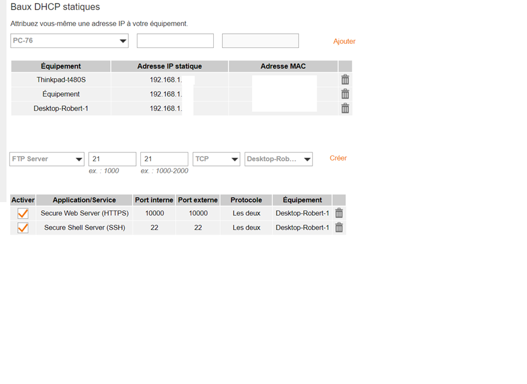Viewport: 527px width, 384px height.
Task: Select the external port field with 21
Action: (164, 159)
